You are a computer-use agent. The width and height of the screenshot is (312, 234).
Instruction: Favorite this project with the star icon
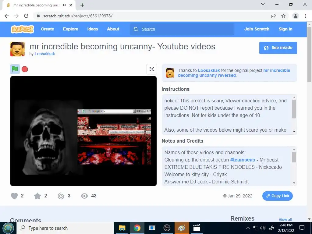[37, 196]
